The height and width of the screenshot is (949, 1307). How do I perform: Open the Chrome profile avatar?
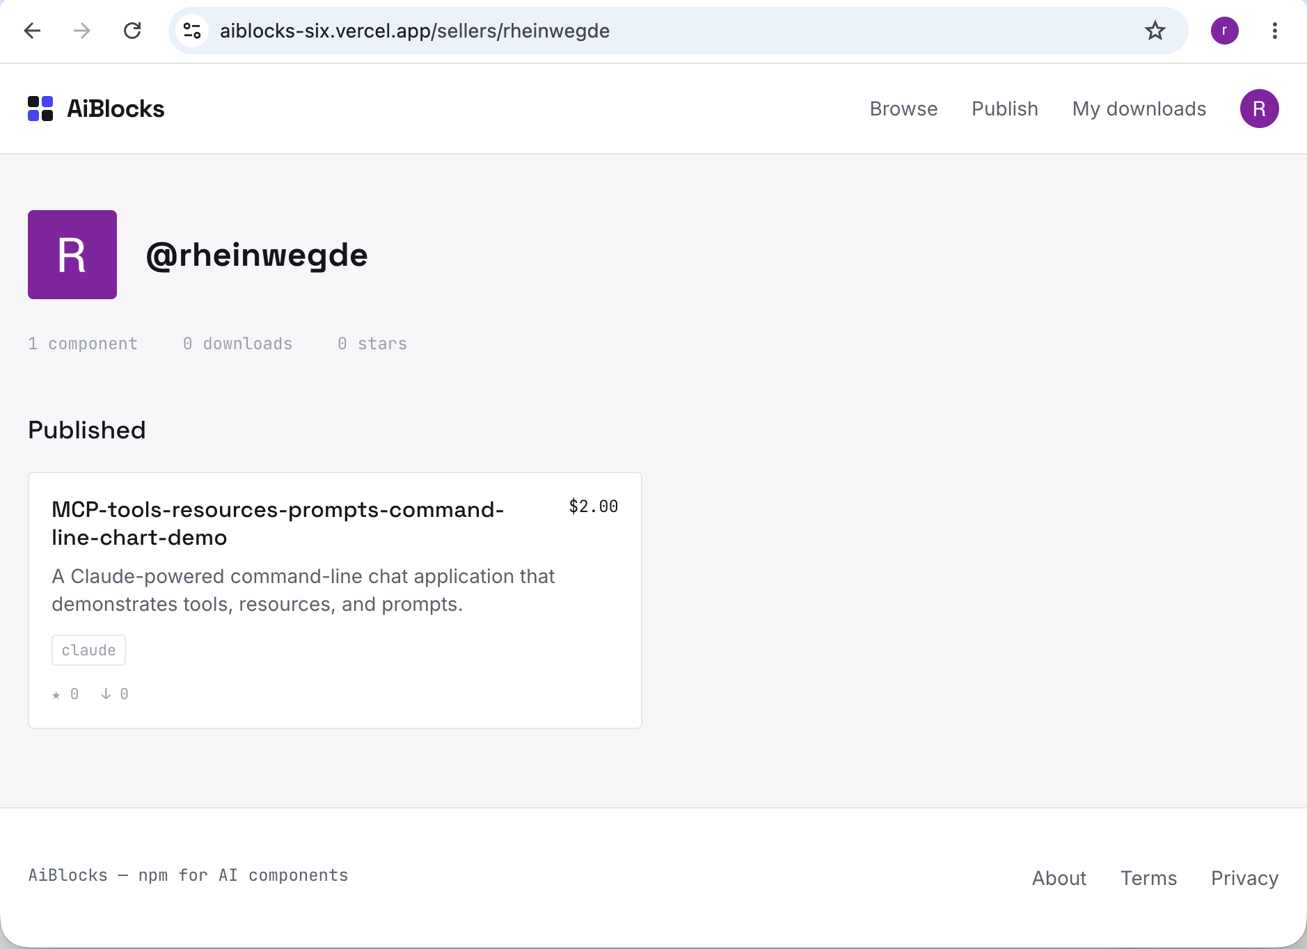tap(1225, 31)
